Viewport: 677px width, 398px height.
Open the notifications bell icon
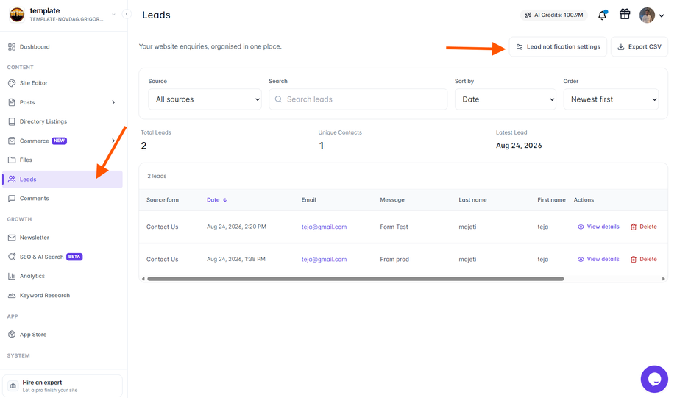click(x=602, y=15)
